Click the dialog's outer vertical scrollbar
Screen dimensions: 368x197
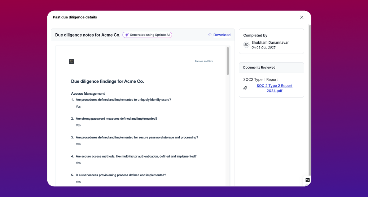point(310,101)
